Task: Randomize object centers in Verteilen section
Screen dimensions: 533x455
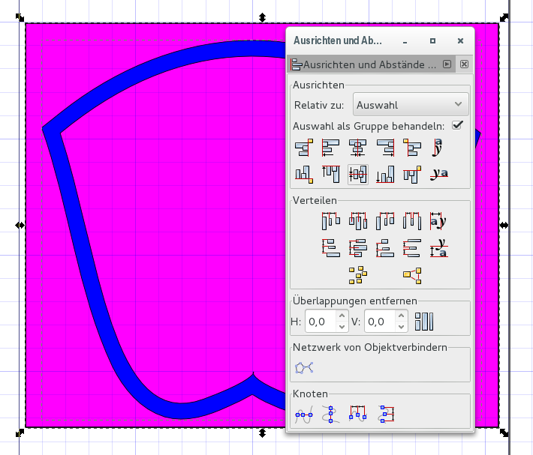Action: pos(358,275)
